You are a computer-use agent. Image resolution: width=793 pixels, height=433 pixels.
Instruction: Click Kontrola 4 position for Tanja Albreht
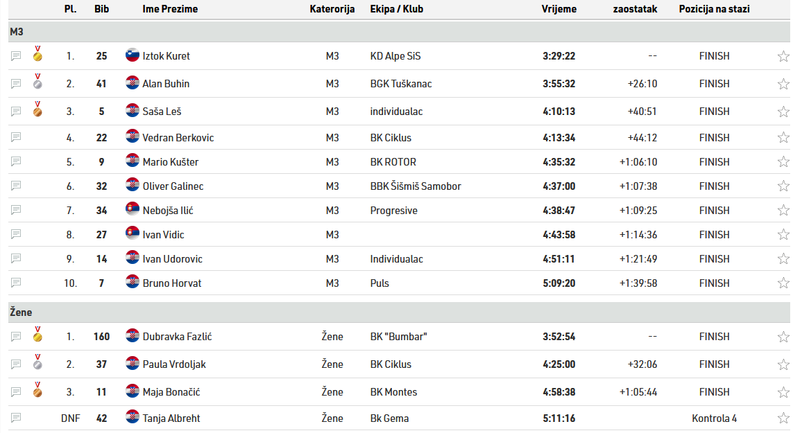pyautogui.click(x=714, y=418)
